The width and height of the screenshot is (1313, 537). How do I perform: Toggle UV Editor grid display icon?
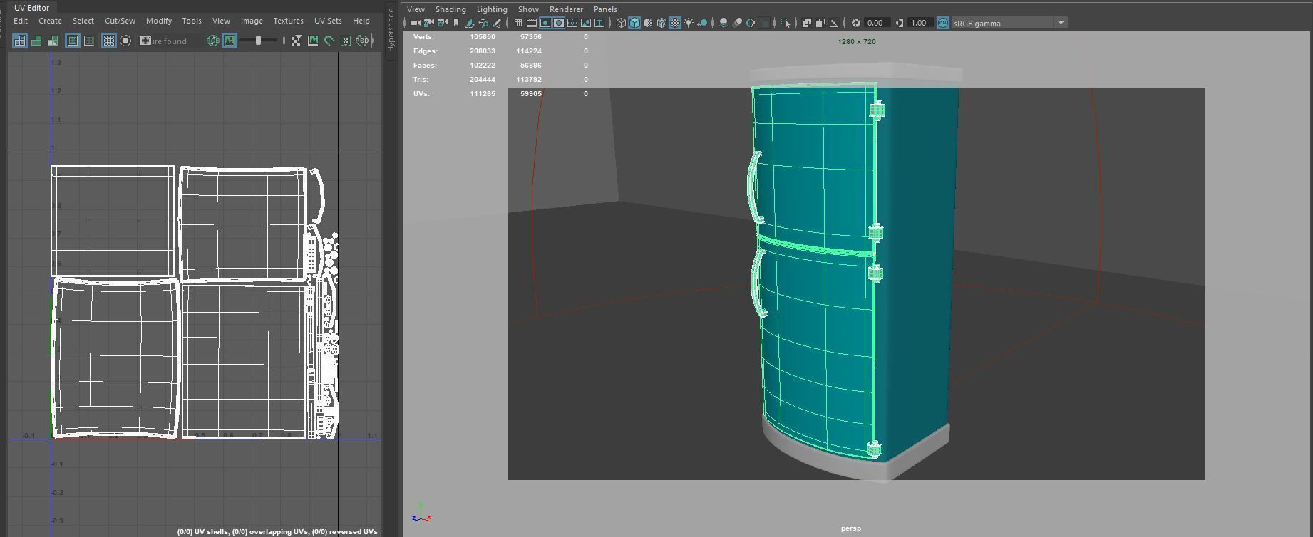tap(108, 41)
